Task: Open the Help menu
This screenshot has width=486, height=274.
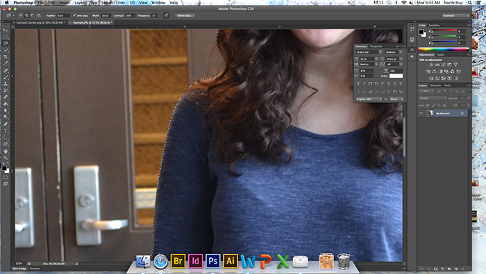Action: tap(174, 3)
